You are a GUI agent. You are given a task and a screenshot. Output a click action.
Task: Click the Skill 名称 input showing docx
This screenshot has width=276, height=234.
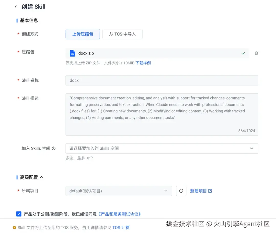click(162, 80)
